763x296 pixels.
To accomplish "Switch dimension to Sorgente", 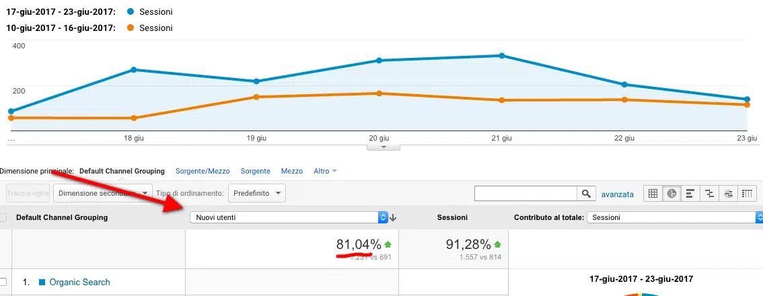I will pyautogui.click(x=256, y=172).
